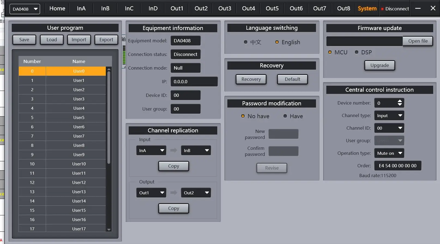The width and height of the screenshot is (440, 244).
Task: Enable the 'Have' password option
Action: (285, 116)
